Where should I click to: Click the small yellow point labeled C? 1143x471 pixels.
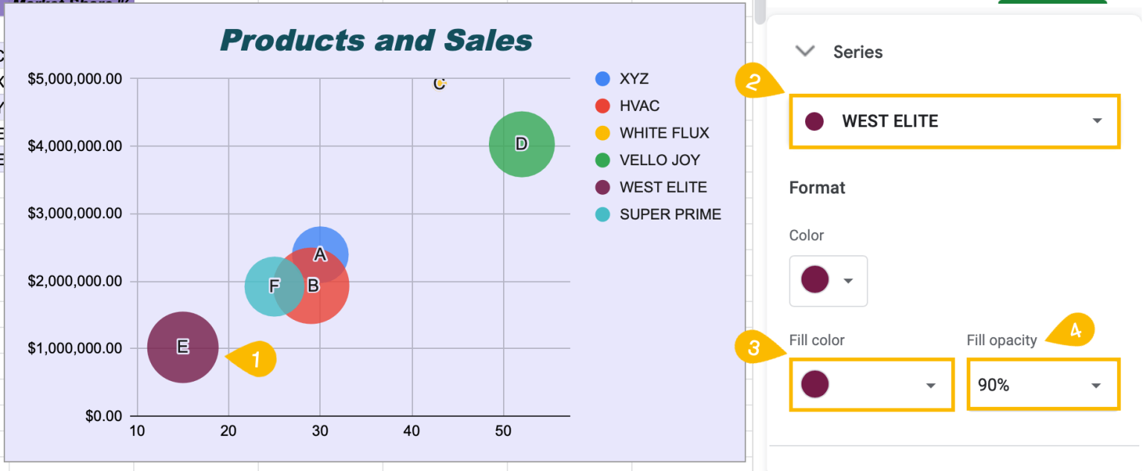coord(439,83)
